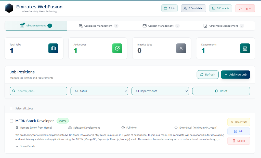Open the Agreement Management tab
This screenshot has height=158, width=261.
click(x=223, y=26)
